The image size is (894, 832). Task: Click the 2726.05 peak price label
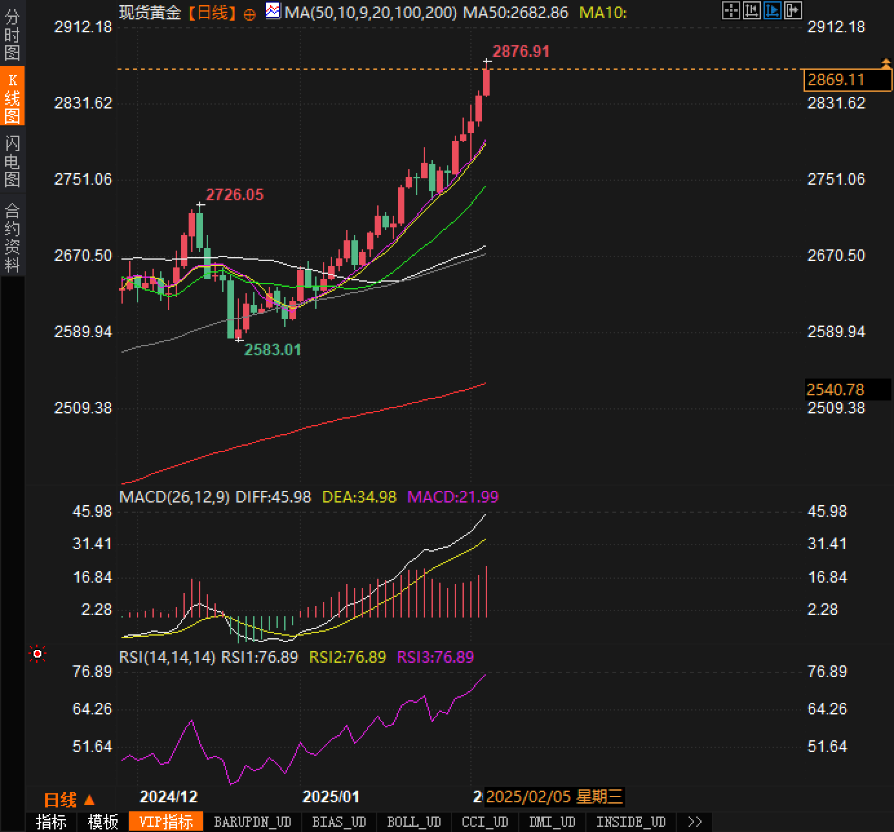234,194
